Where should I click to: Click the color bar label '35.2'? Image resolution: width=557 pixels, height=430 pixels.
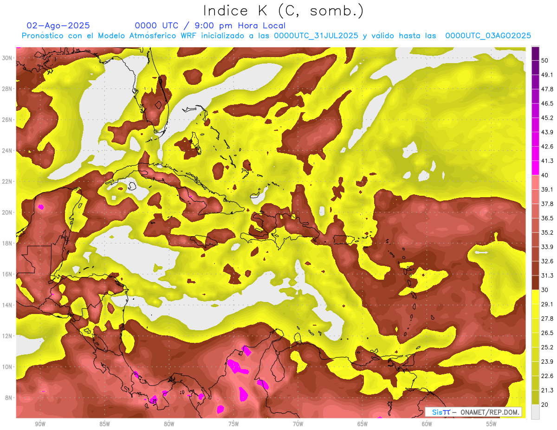tap(547, 232)
